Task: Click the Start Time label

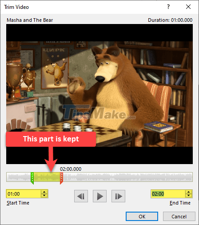Action: coord(18,203)
